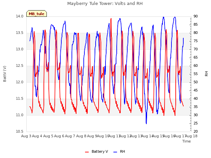Click the BattV (V) axis label
The width and height of the screenshot is (211, 158).
point(5,74)
